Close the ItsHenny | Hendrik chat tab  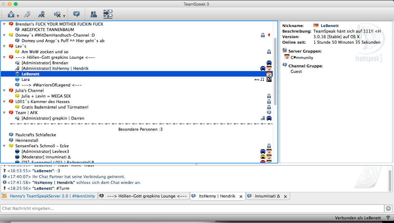(x=241, y=196)
